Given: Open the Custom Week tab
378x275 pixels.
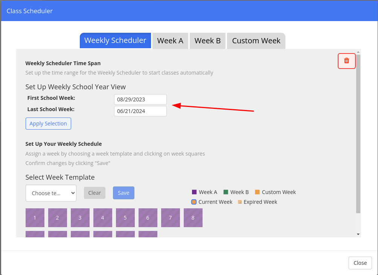Looking at the screenshot, I should (256, 41).
